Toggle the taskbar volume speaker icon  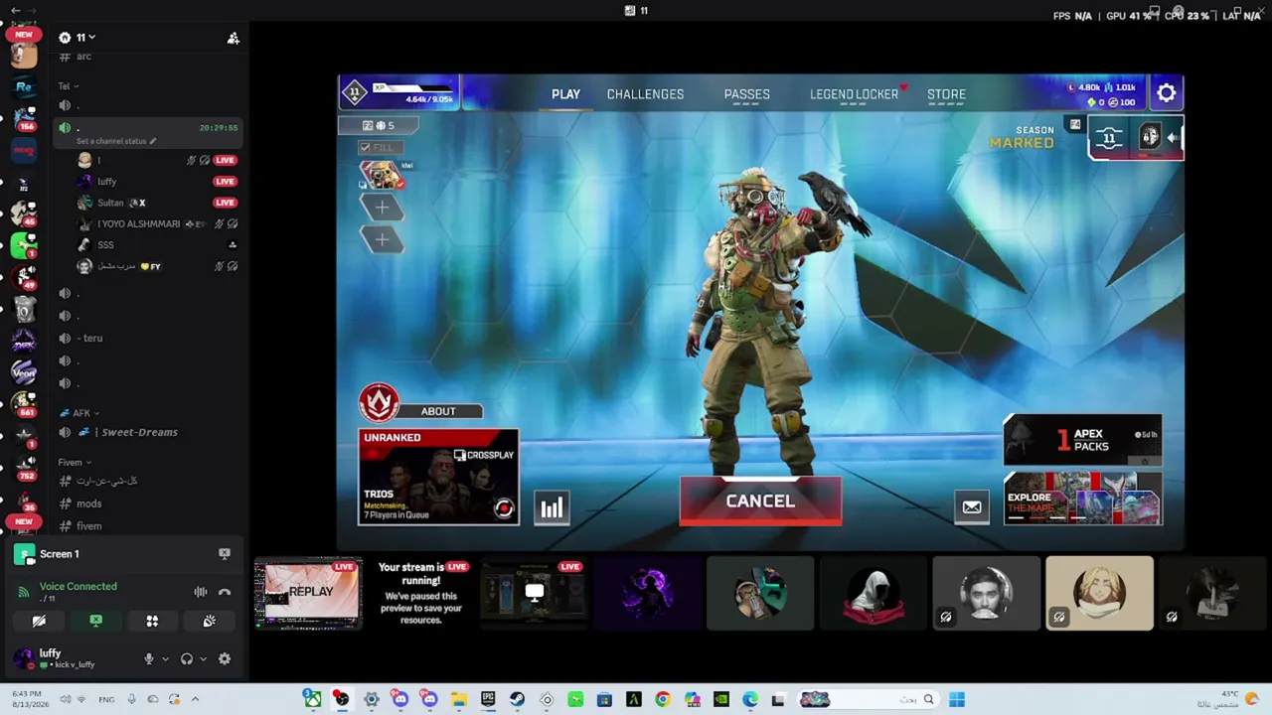[x=66, y=699]
